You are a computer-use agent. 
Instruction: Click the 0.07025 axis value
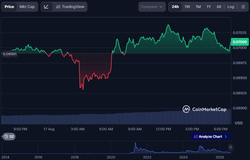coord(240,33)
